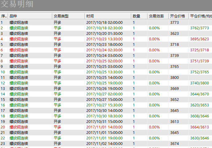Click close price 3630/3646

[200, 138]
